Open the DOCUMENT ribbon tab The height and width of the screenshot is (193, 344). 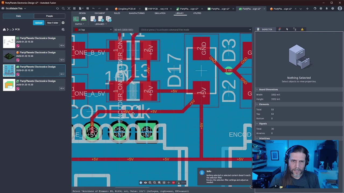click(99, 13)
